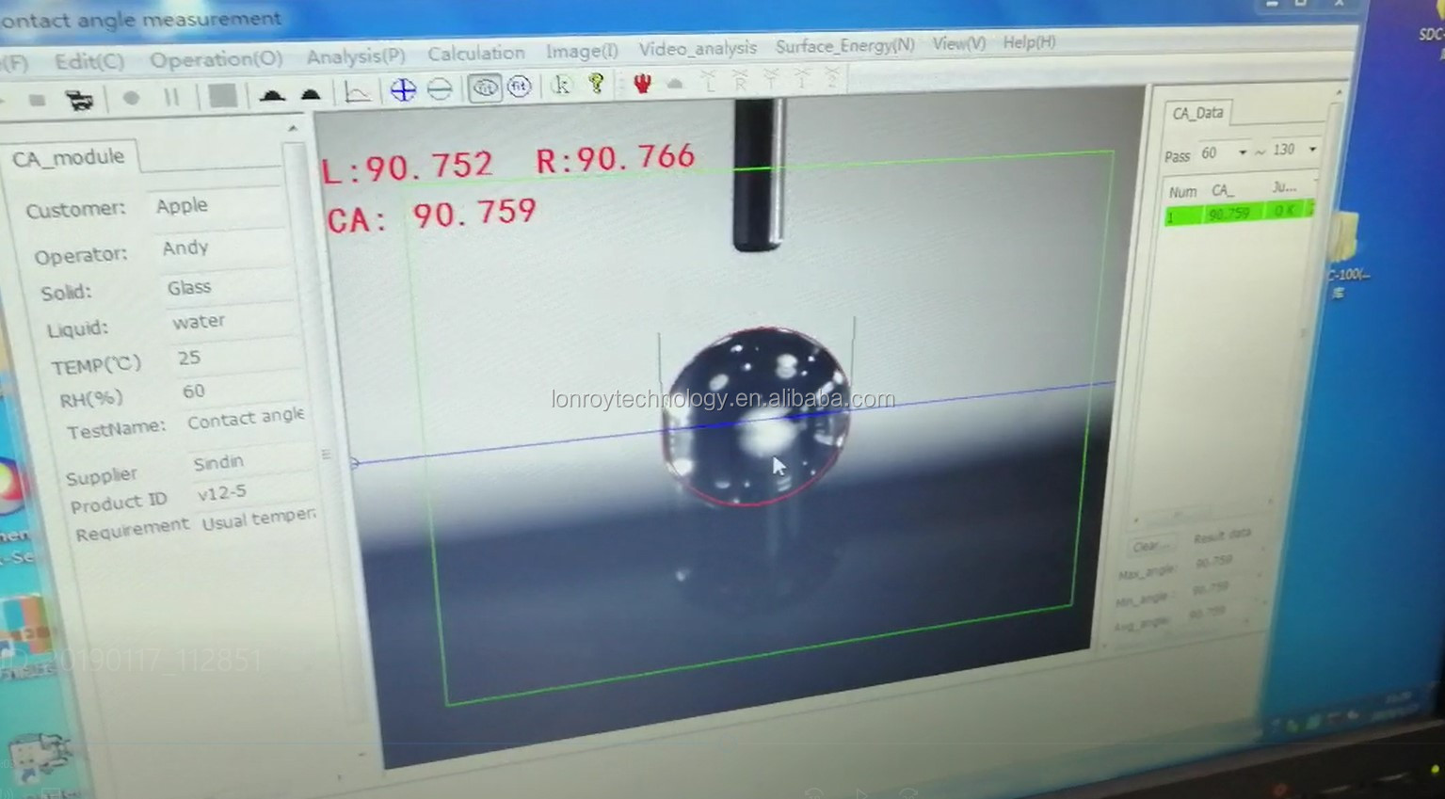The height and width of the screenshot is (799, 1445).
Task: Select the 'k' angle measurement tool
Action: pos(561,86)
